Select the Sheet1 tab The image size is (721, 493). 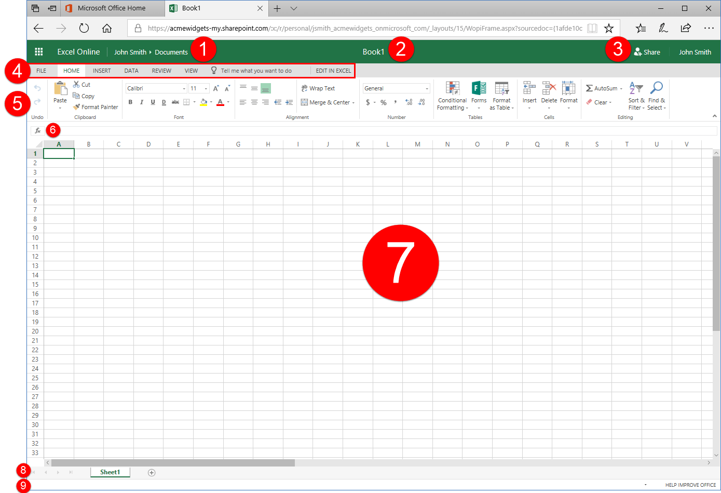click(110, 472)
